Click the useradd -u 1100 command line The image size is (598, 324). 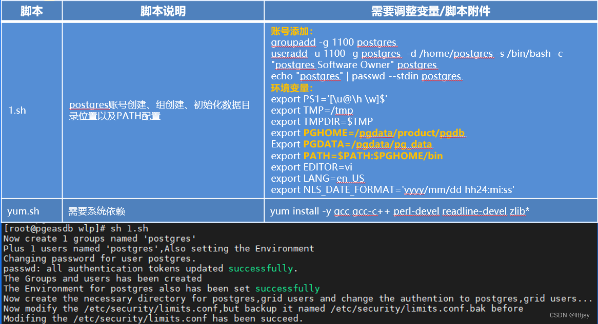pyautogui.click(x=417, y=54)
